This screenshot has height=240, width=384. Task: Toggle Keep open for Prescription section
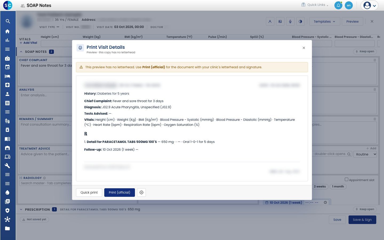[x=365, y=209]
